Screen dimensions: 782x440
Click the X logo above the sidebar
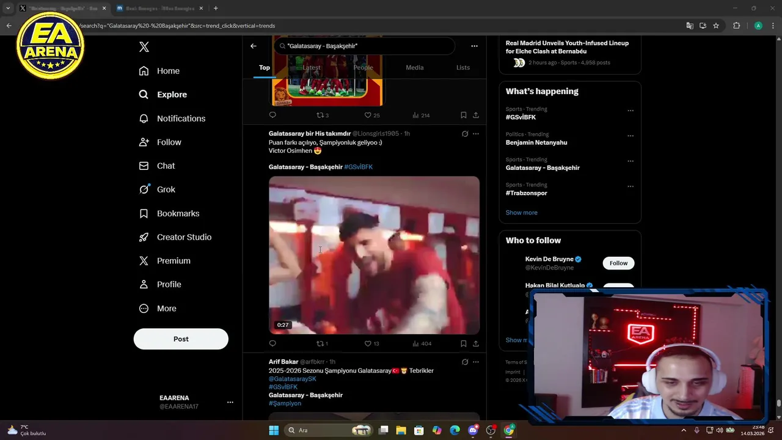click(x=144, y=47)
